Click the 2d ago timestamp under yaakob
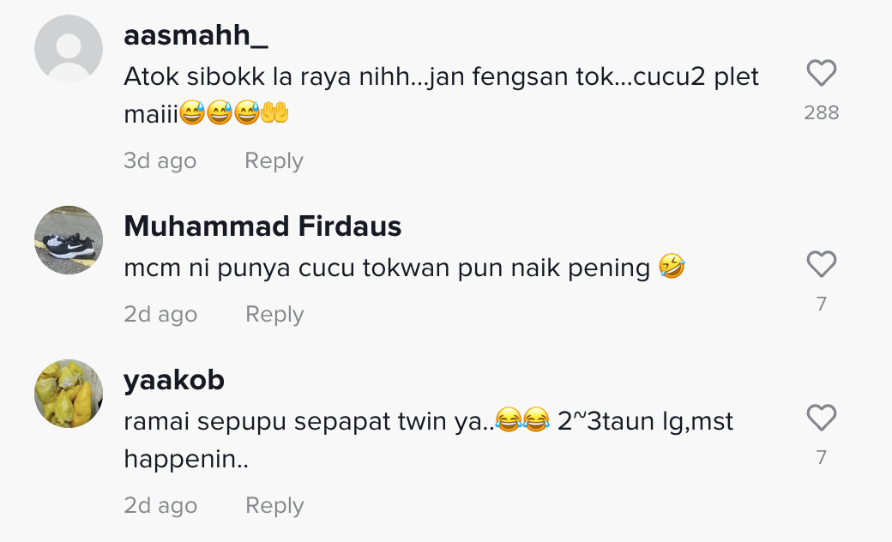892x542 pixels. pyautogui.click(x=160, y=506)
